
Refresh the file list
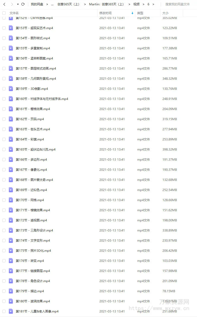click(x=23, y=4)
